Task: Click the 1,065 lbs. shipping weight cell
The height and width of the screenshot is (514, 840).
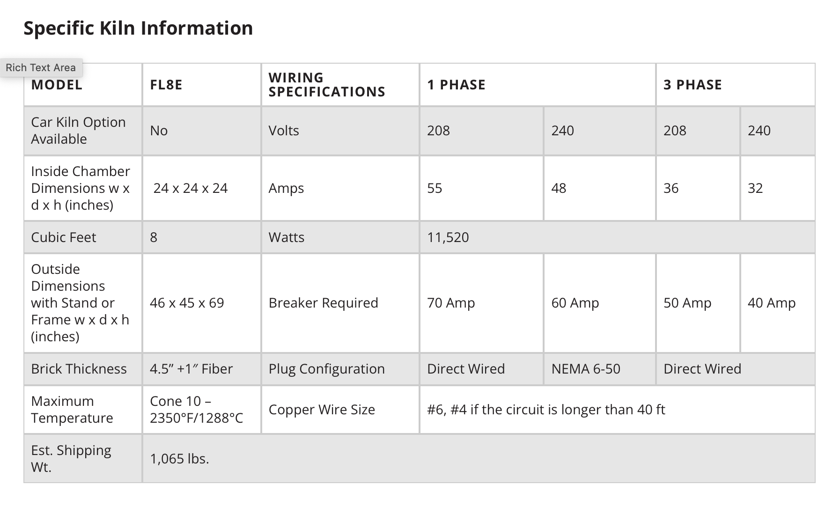Action: pos(479,459)
